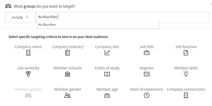The width and height of the screenshot is (212, 106).
Task: Choose Job function targeting label
Action: tap(186, 47)
